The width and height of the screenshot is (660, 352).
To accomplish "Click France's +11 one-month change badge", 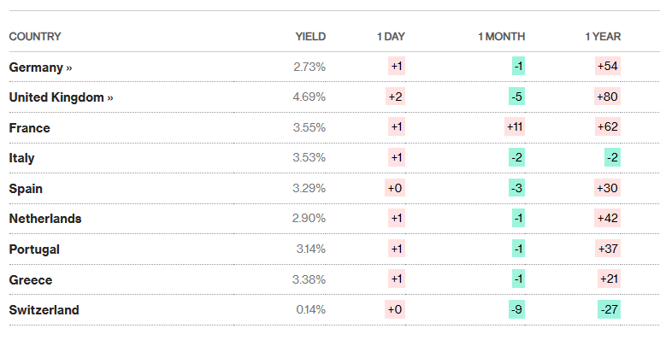I will 516,127.
